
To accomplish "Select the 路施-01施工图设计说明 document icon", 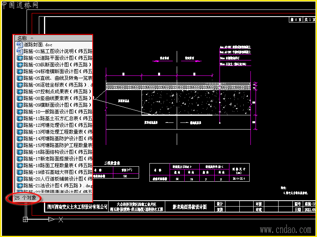I will [x=19, y=51].
